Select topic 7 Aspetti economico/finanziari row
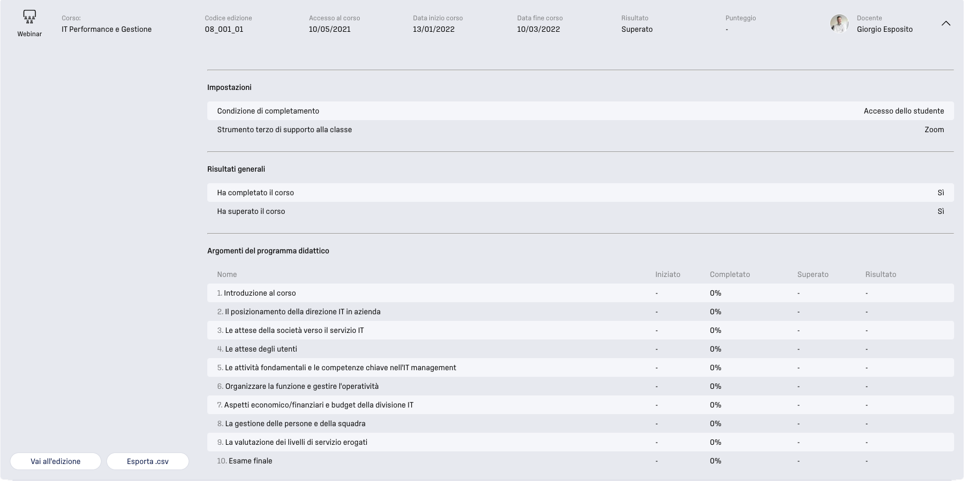 pyautogui.click(x=580, y=405)
